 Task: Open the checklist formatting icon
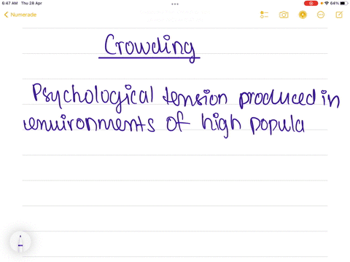tap(264, 15)
